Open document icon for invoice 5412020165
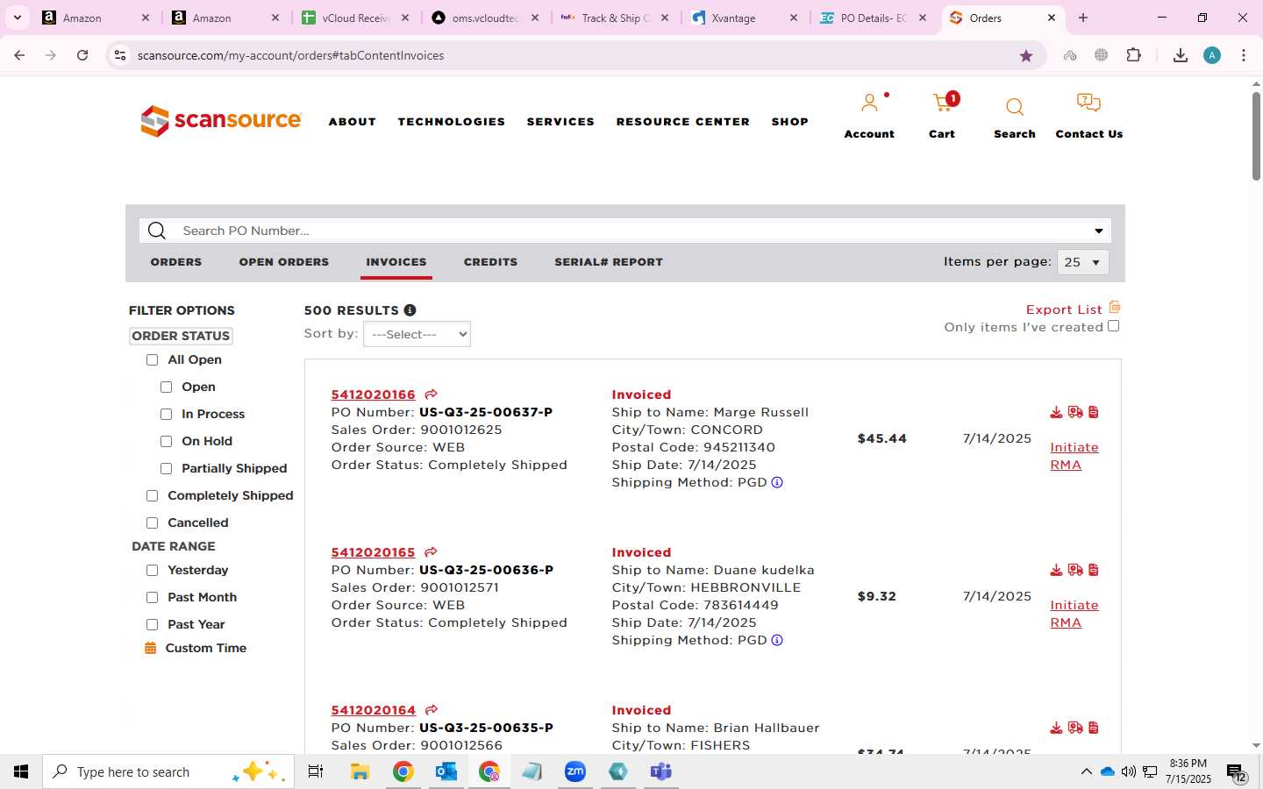The image size is (1263, 789). [1094, 570]
